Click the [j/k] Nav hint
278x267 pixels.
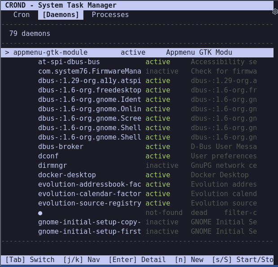point(81,260)
